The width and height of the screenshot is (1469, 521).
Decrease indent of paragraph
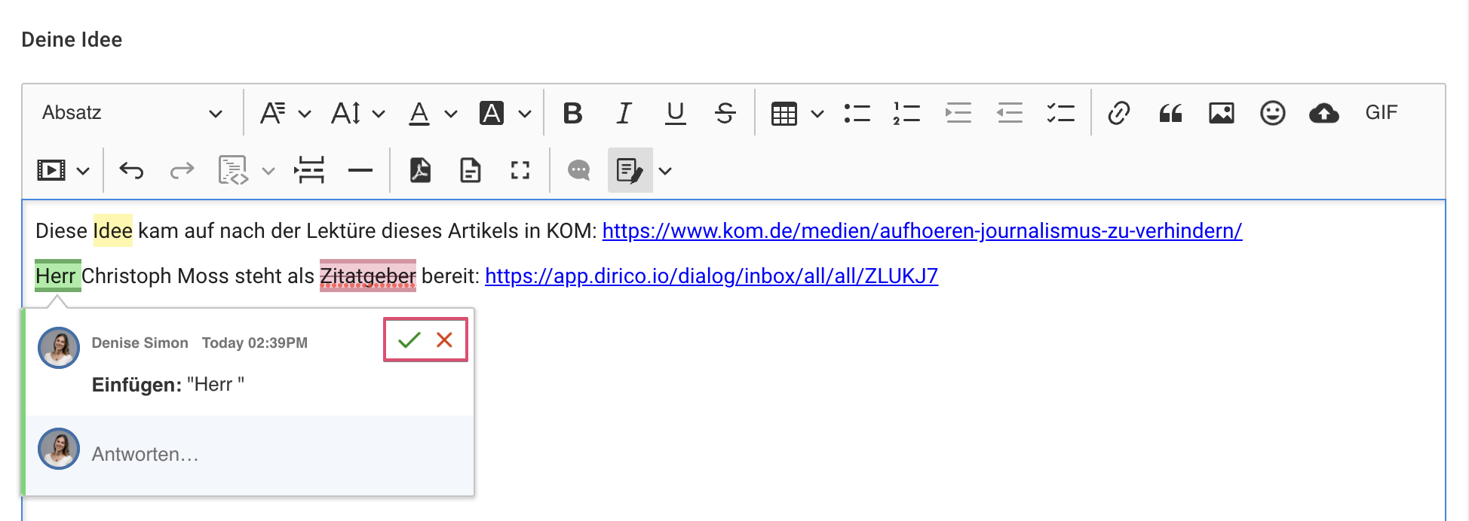point(1010,113)
